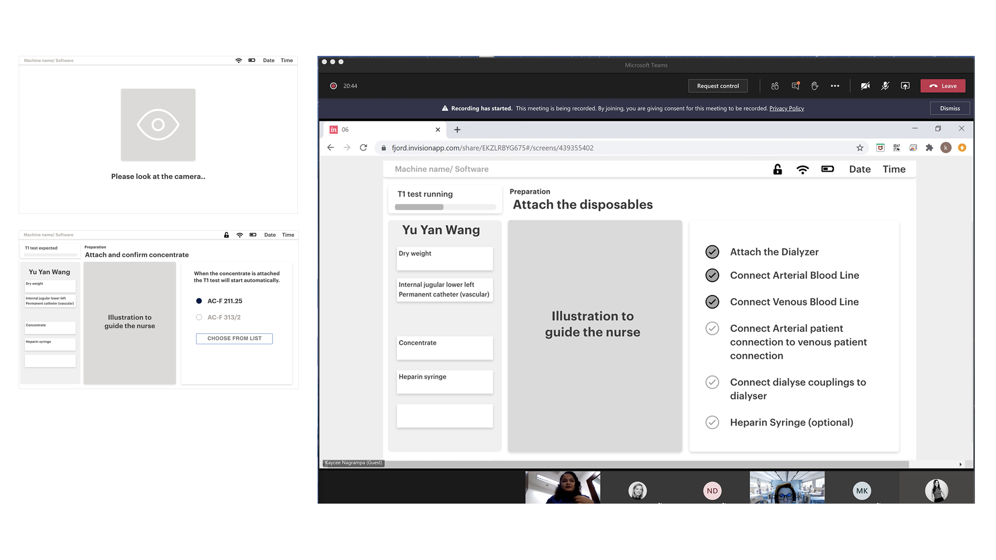Click small wireframe Illustration to guide the nurse

129,323
